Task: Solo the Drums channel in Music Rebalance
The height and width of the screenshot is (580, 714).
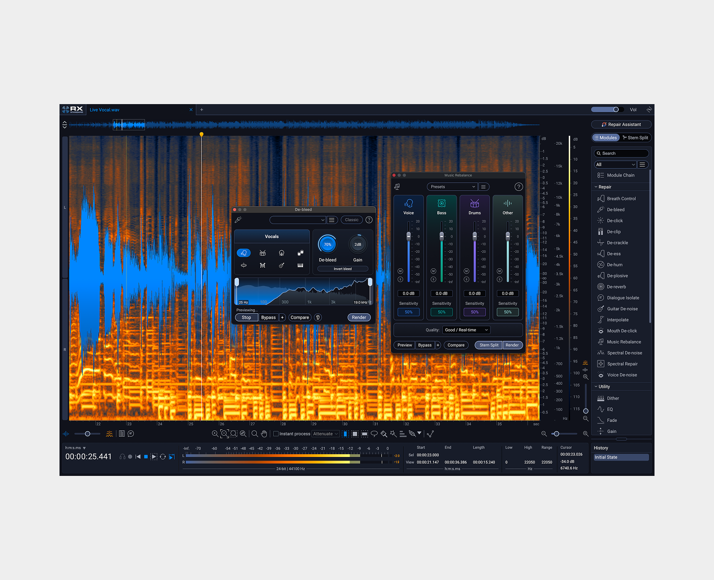Action: [x=467, y=280]
